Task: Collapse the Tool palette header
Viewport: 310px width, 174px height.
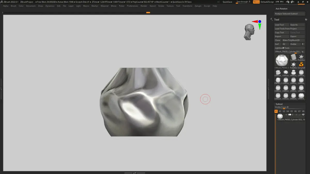Action: [x=277, y=20]
